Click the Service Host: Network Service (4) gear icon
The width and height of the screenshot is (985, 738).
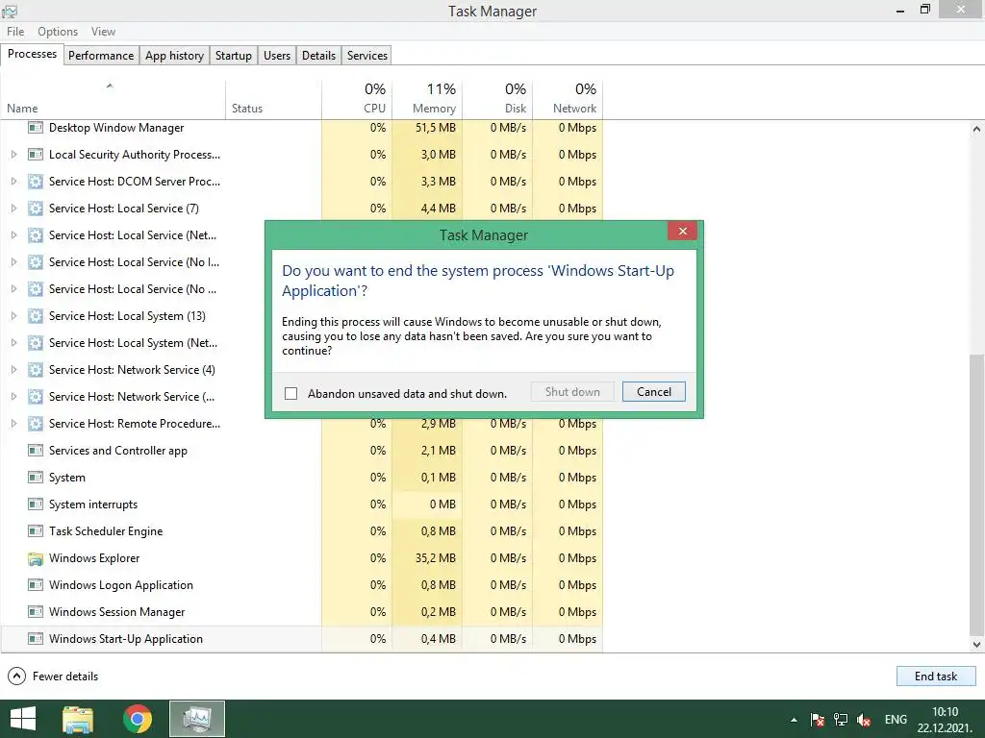(36, 370)
